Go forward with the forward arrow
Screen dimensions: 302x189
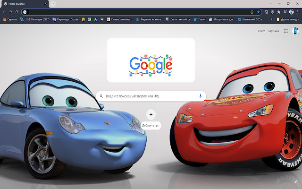pos(10,12)
